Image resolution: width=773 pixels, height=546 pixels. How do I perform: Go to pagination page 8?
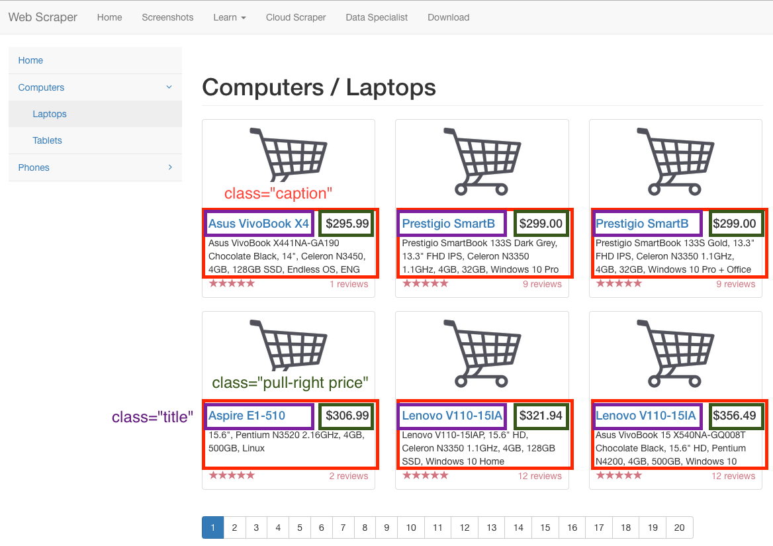pyautogui.click(x=365, y=527)
